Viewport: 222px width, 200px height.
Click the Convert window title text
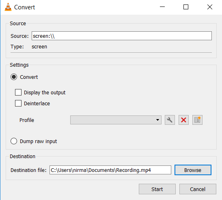(24, 7)
